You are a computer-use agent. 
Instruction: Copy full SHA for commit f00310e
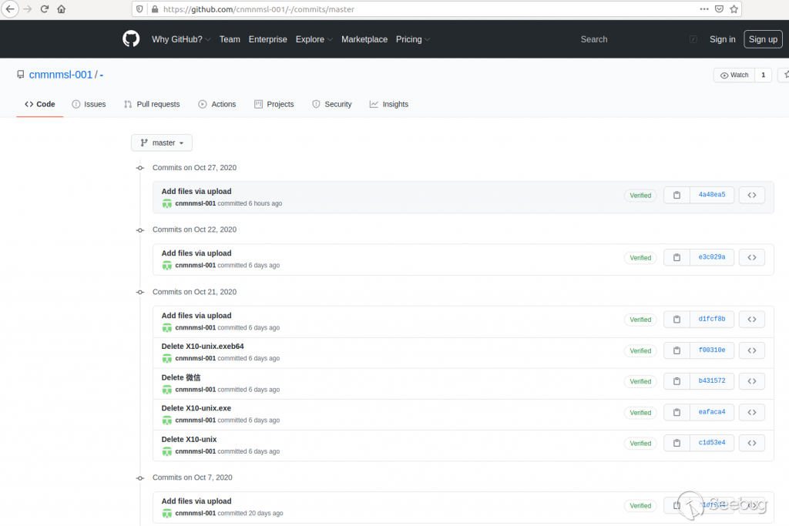677,350
